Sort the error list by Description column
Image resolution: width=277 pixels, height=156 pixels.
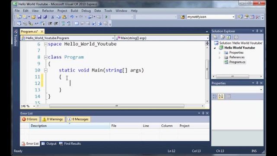coord(69,126)
